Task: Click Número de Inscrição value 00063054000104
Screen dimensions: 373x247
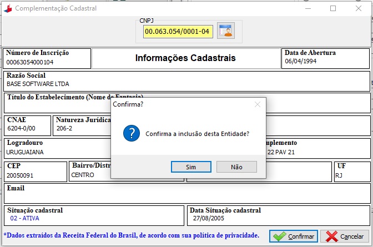Action: pyautogui.click(x=30, y=62)
